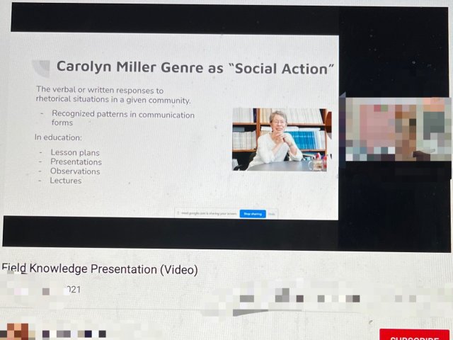Click the red Subscribe button
453x340 pixels.
(414, 336)
